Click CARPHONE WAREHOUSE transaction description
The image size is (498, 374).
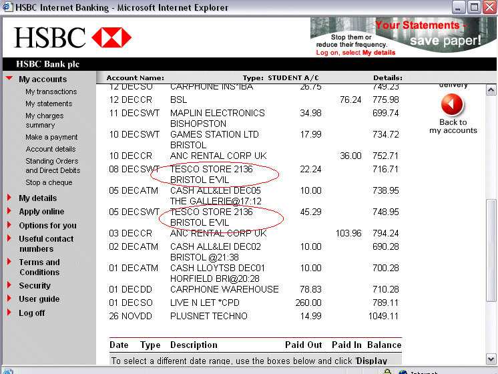[224, 289]
